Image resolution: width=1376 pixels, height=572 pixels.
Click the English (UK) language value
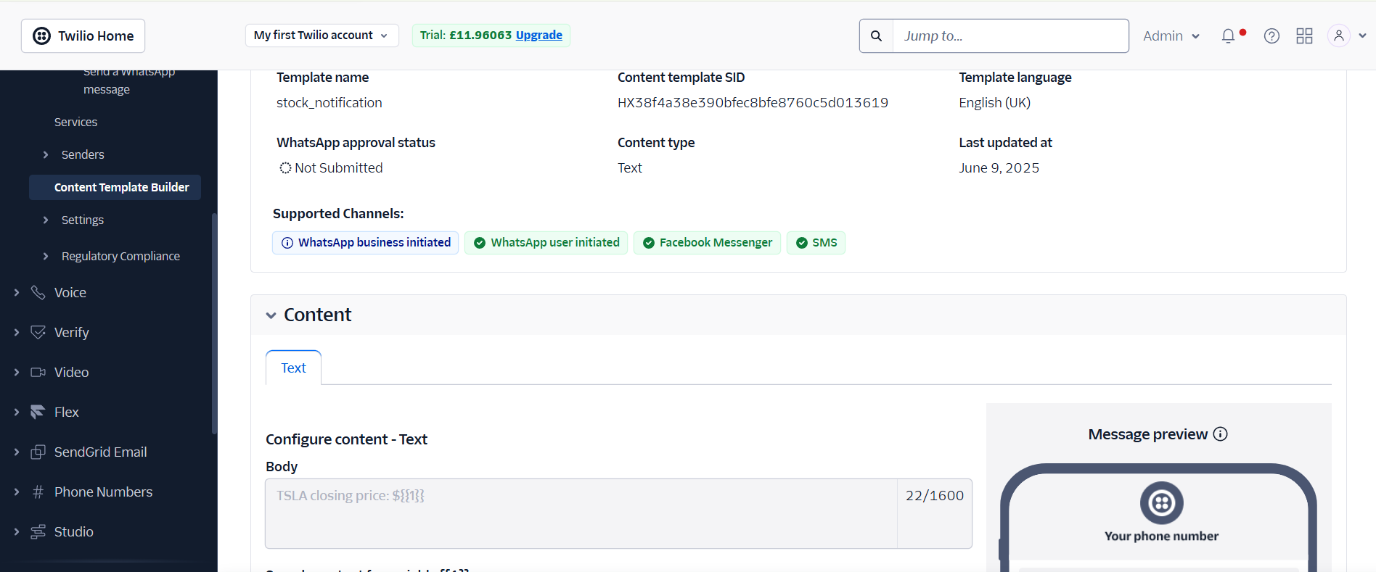pyautogui.click(x=994, y=102)
